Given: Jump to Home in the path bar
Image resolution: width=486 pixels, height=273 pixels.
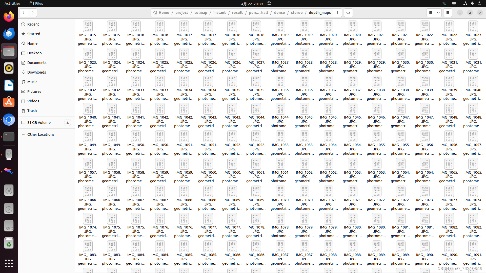Looking at the screenshot, I should point(161,13).
